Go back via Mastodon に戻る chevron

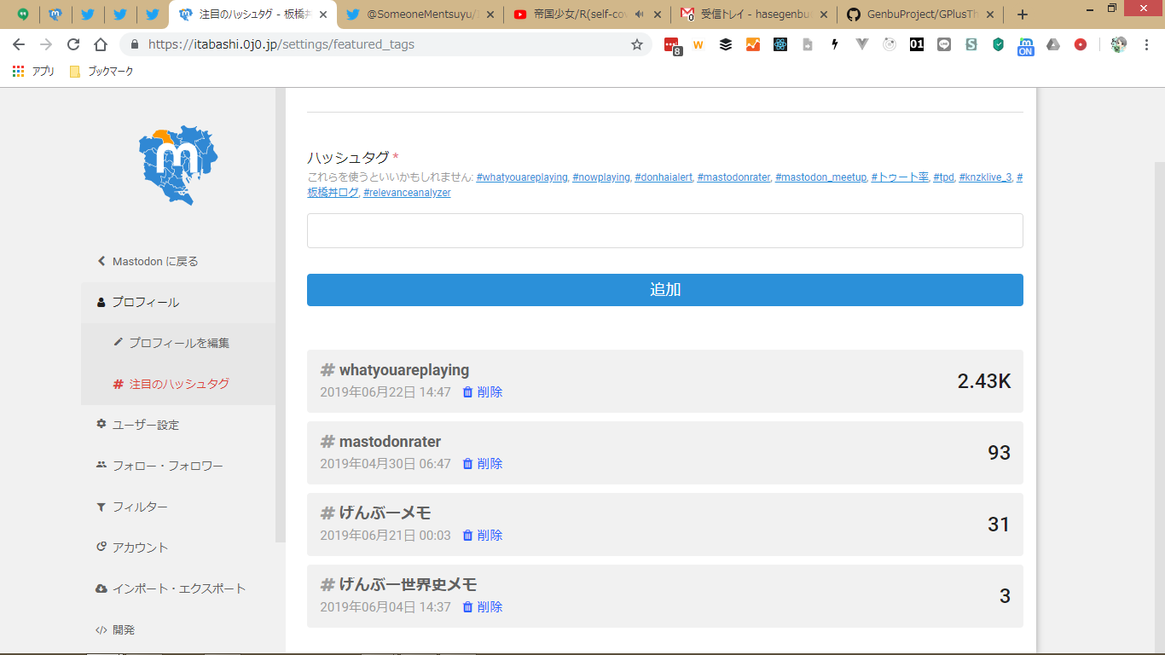click(102, 262)
